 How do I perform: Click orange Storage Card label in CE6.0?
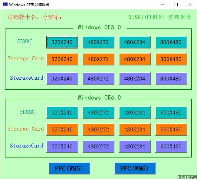tap(25, 129)
